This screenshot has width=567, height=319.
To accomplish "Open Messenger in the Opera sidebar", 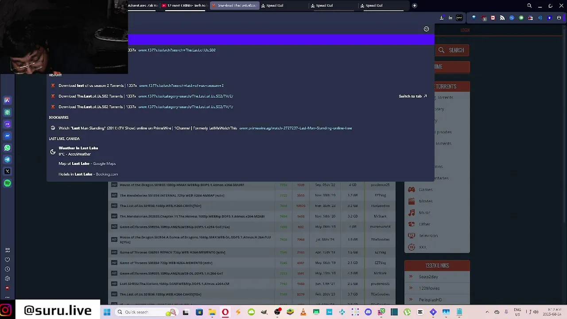I will tap(7, 136).
